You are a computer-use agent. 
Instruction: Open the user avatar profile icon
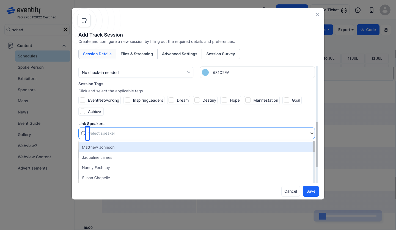click(385, 10)
